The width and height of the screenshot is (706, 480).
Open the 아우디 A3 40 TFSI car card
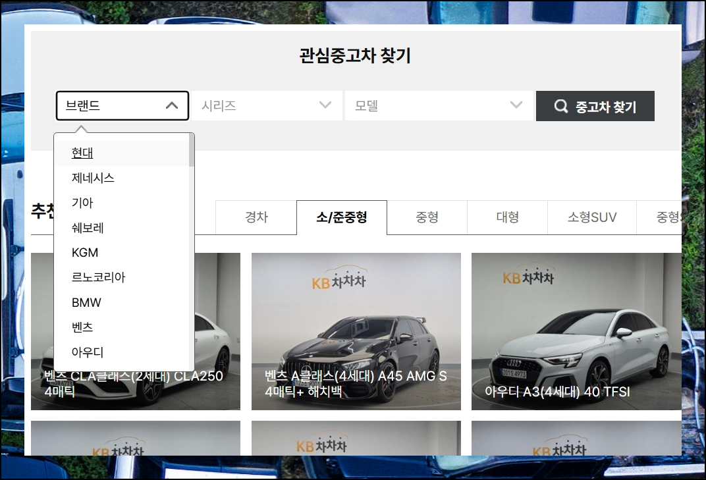pyautogui.click(x=576, y=331)
